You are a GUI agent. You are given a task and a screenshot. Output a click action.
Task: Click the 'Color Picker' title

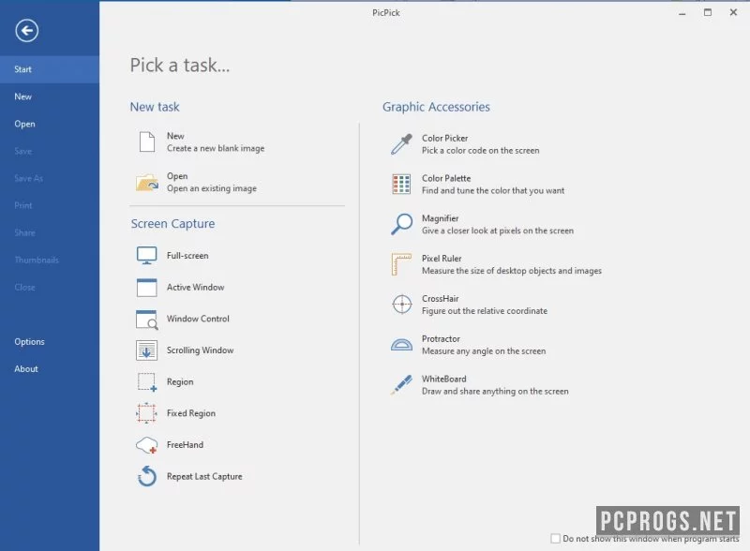(x=444, y=138)
